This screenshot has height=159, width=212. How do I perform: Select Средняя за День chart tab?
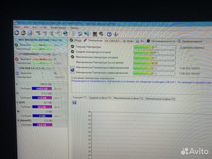(x=100, y=97)
